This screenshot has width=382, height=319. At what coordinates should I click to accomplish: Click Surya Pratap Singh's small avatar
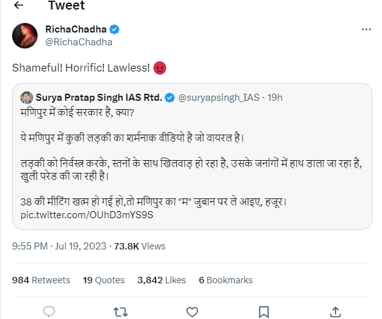click(27, 98)
